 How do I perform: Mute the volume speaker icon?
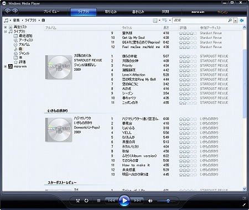(151, 201)
